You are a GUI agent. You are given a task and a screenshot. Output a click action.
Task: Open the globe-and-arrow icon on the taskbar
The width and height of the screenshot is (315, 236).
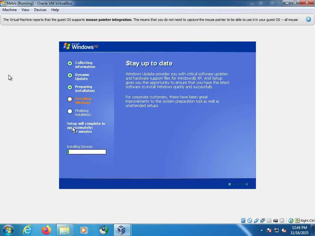(103, 230)
